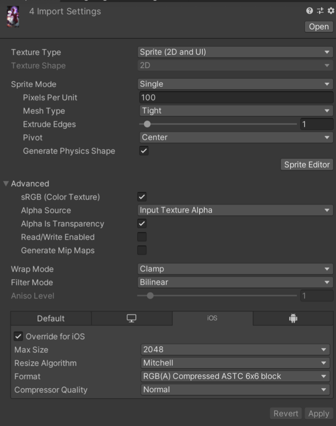
Task: Select the iOS platform tab
Action: (x=212, y=318)
